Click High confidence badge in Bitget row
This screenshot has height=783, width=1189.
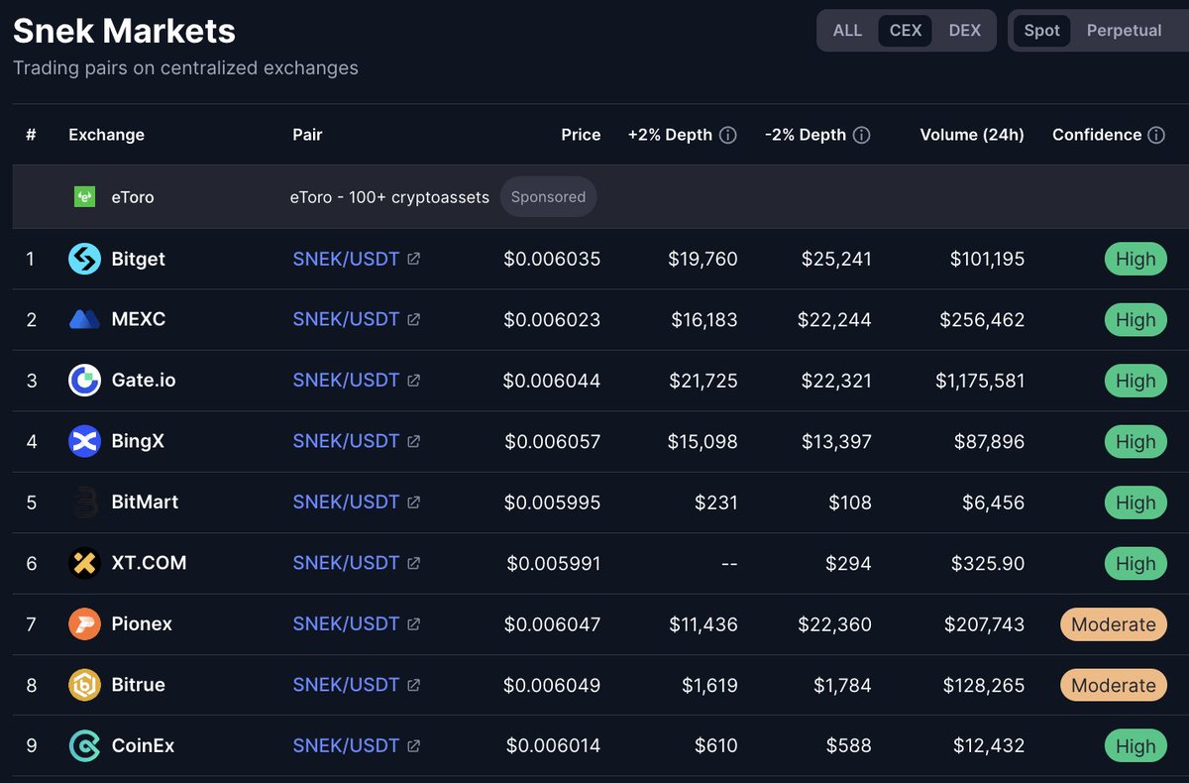click(1135, 259)
